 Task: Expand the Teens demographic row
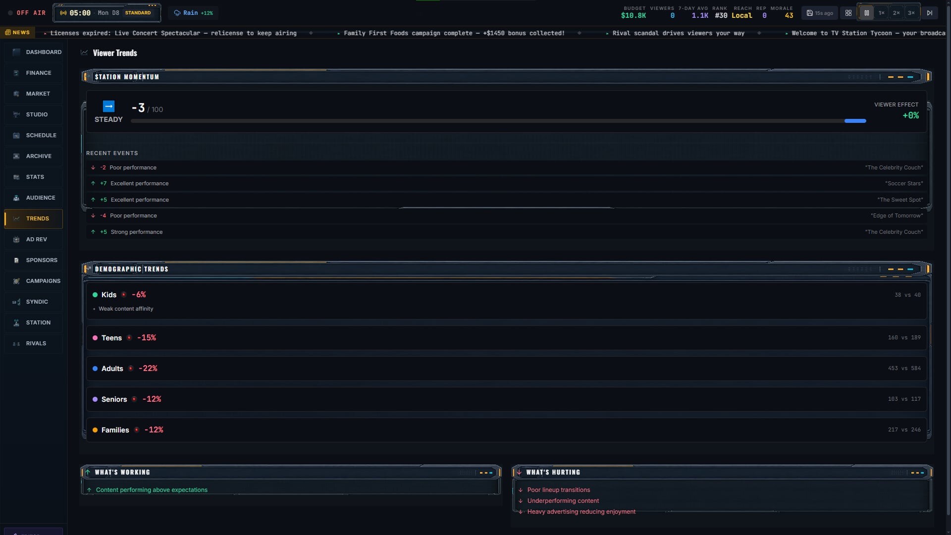[x=506, y=338]
